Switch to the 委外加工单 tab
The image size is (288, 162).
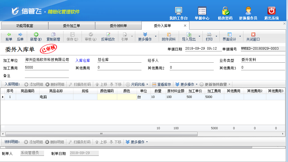71,26
